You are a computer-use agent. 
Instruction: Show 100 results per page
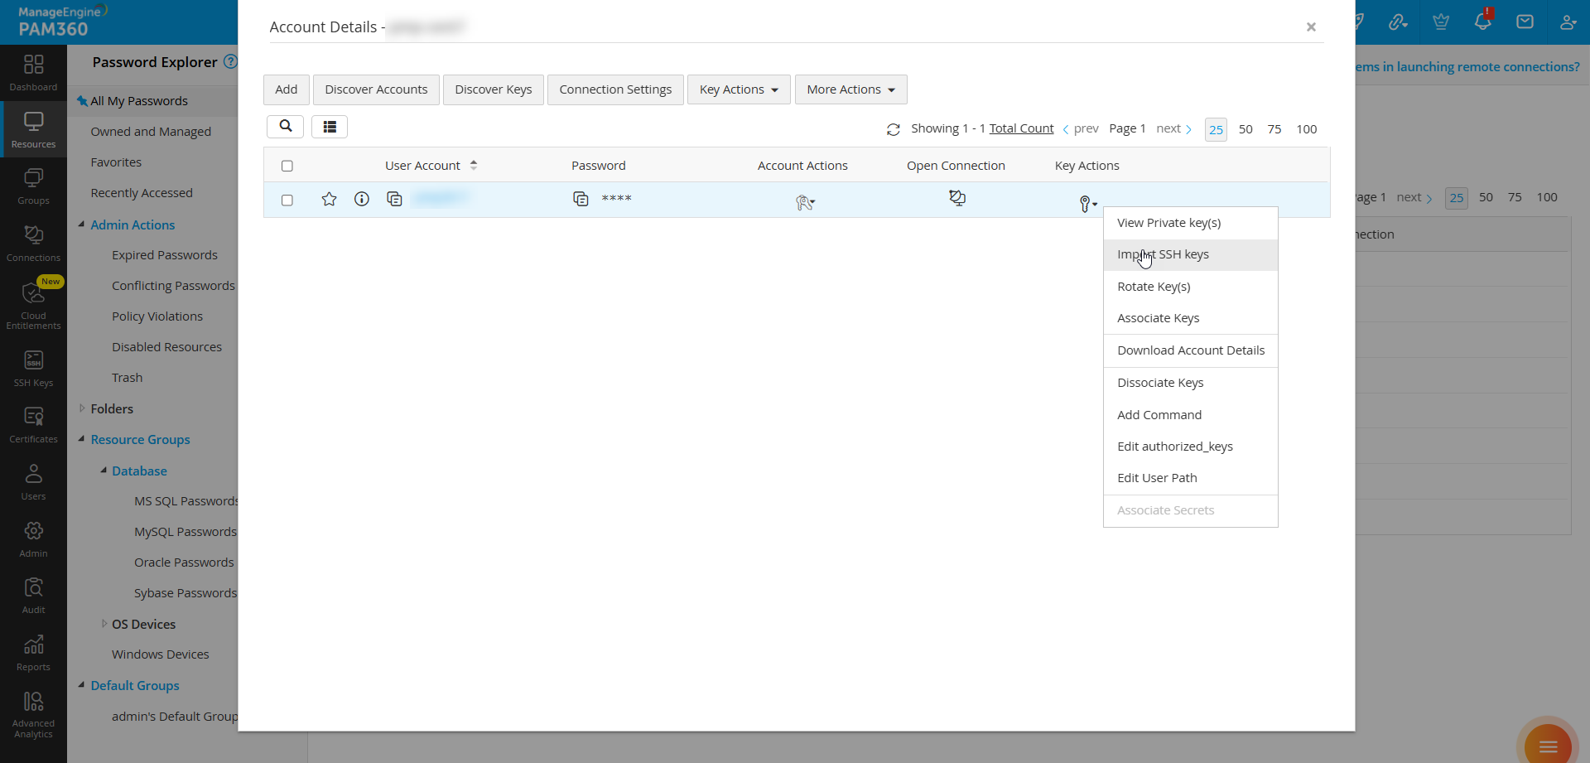[x=1307, y=129]
